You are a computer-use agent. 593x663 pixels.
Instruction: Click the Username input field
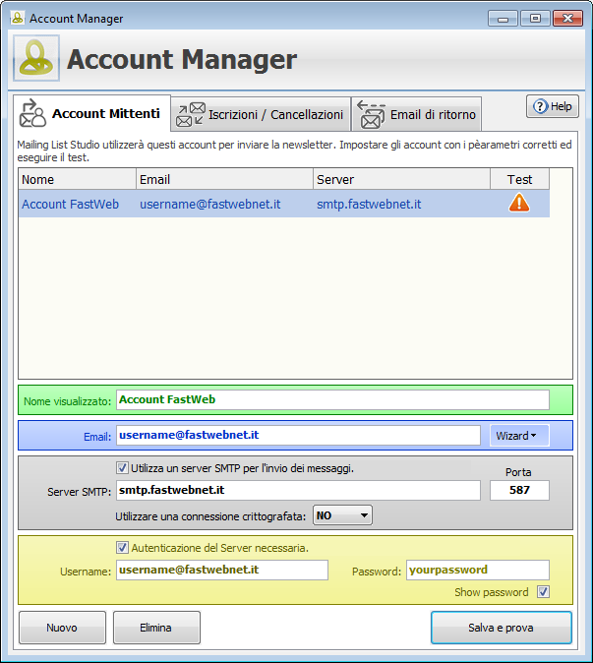click(x=222, y=570)
